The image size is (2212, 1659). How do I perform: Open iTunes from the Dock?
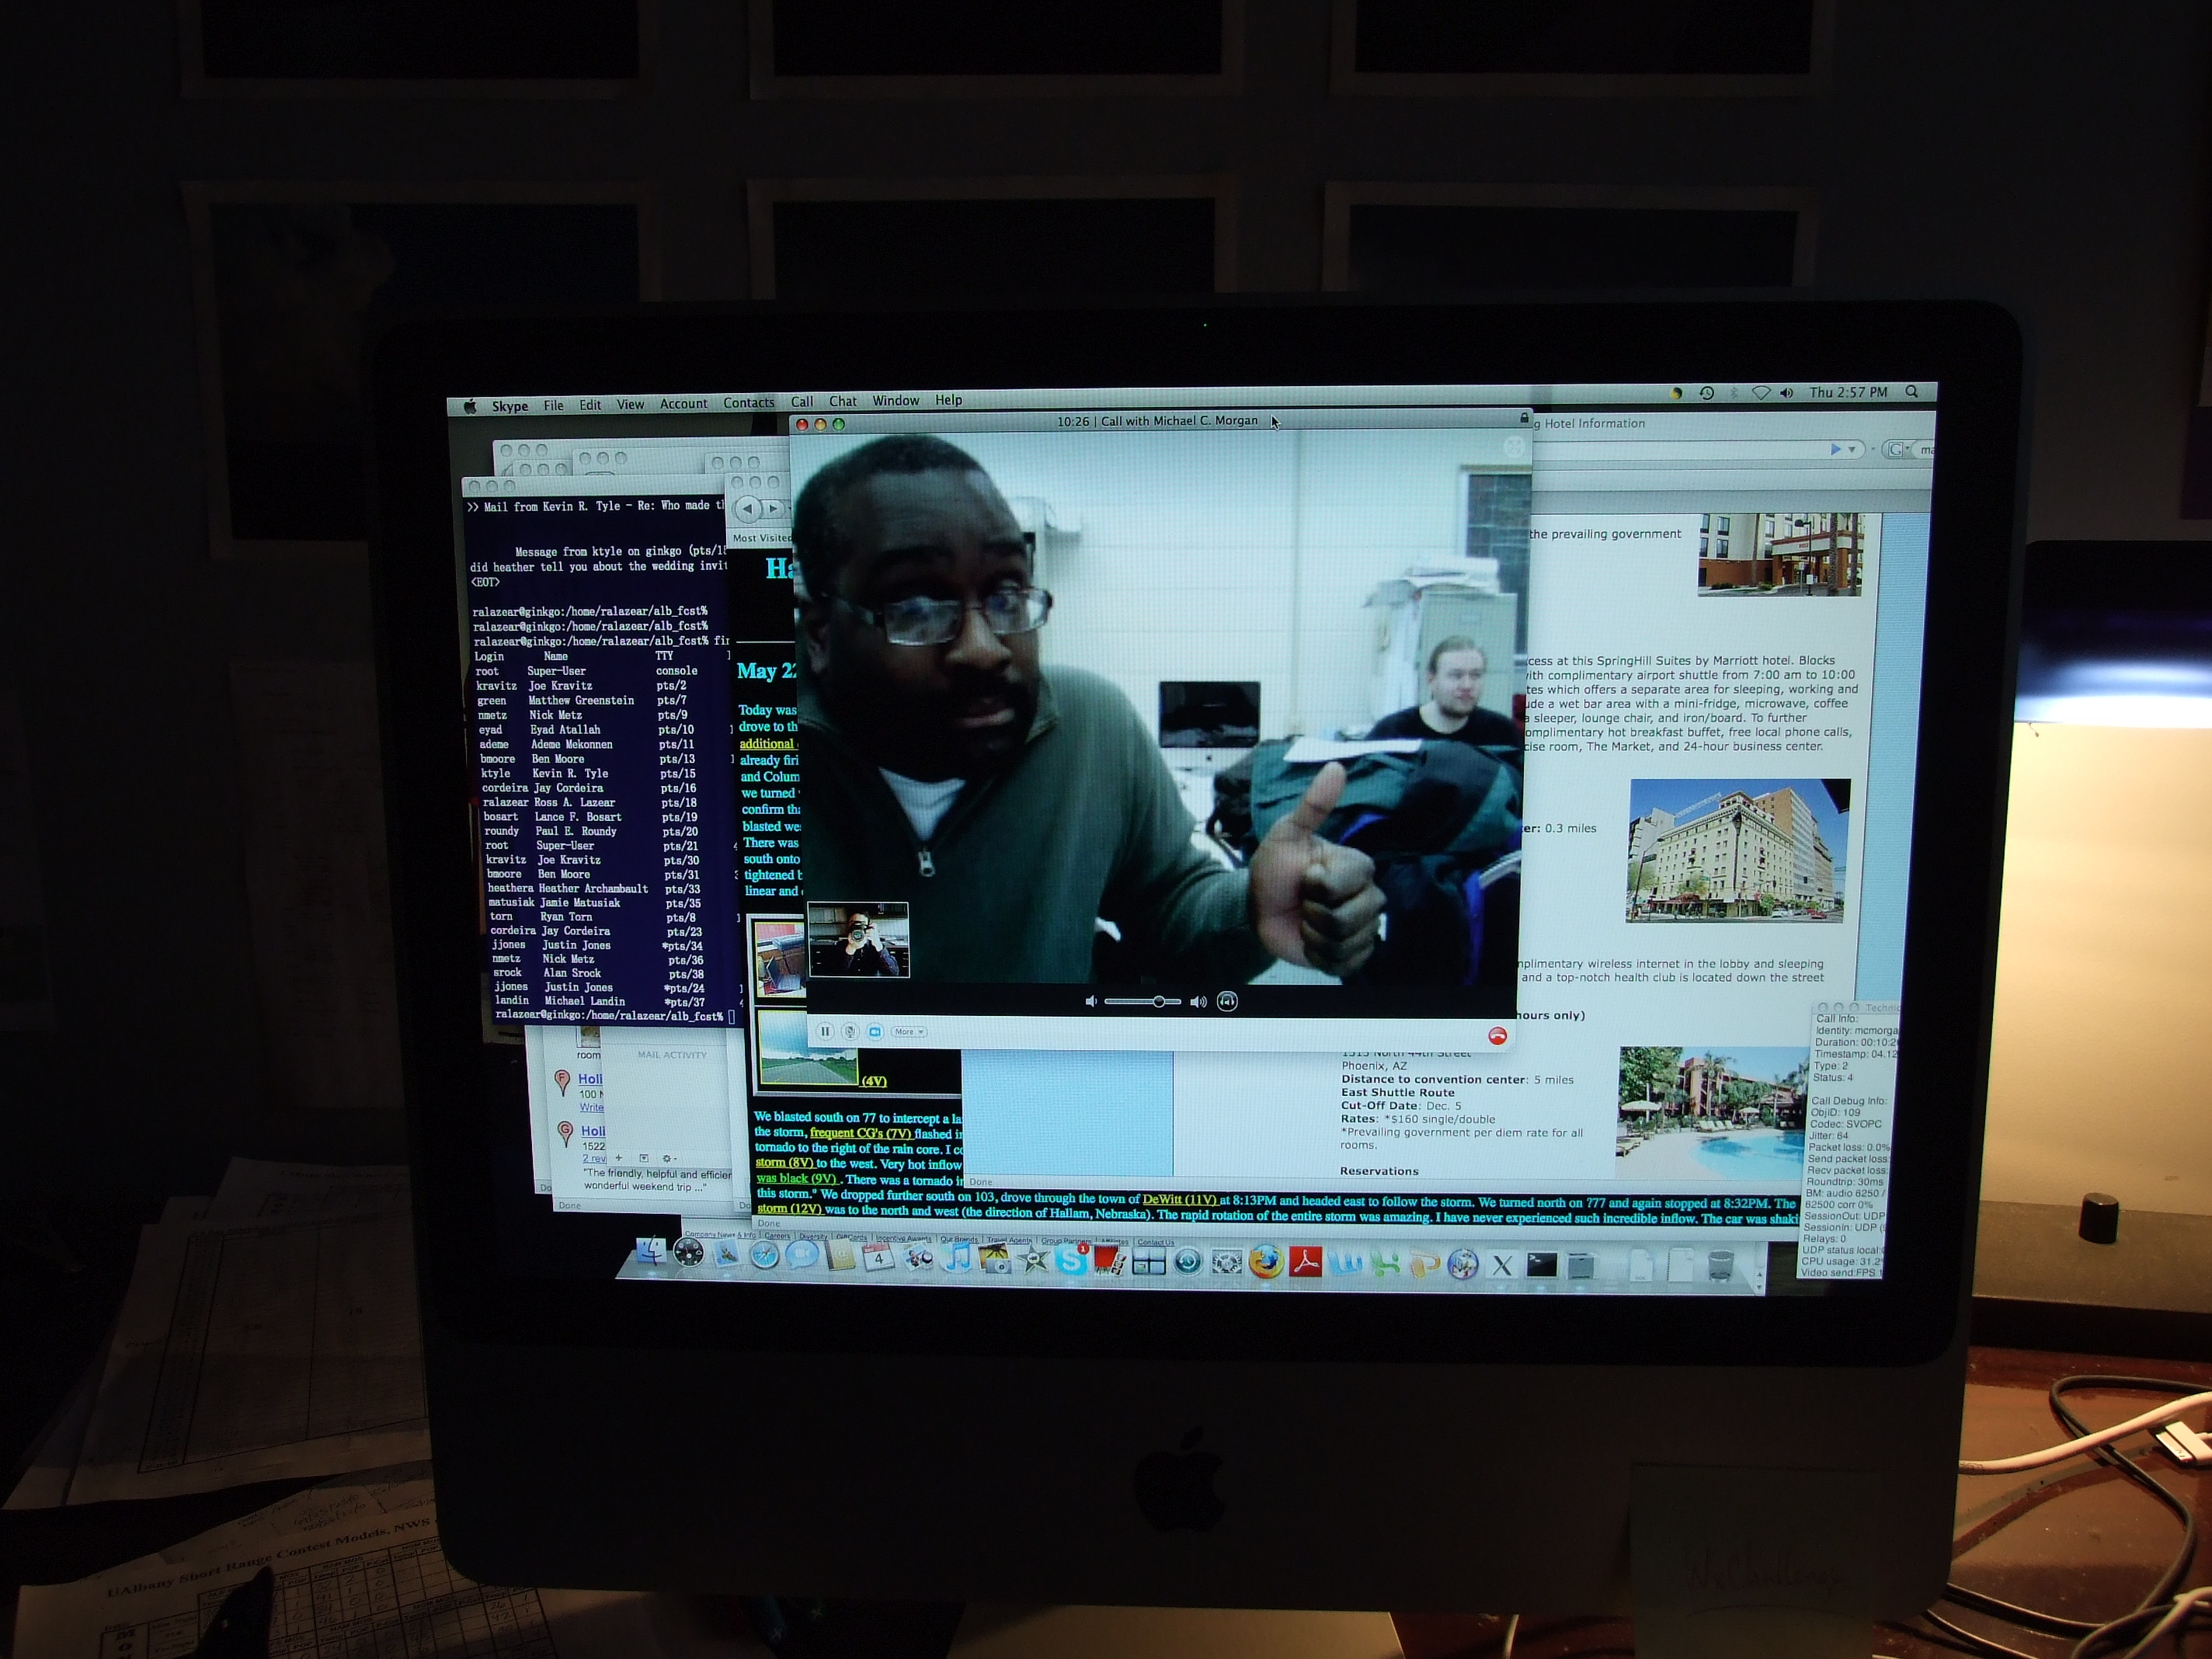click(x=956, y=1259)
